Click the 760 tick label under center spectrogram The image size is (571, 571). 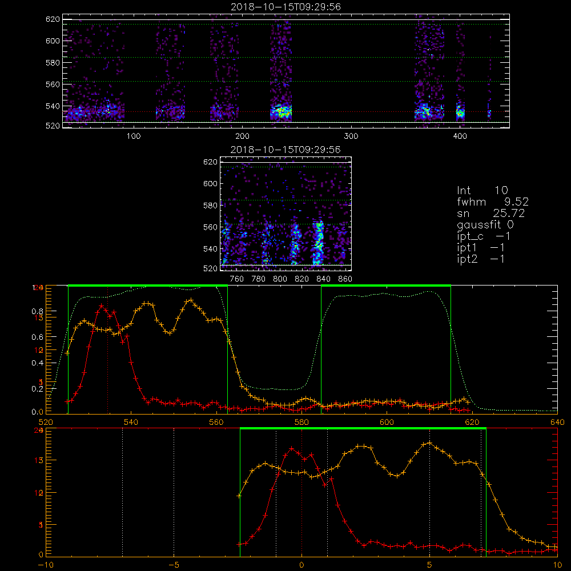point(237,279)
